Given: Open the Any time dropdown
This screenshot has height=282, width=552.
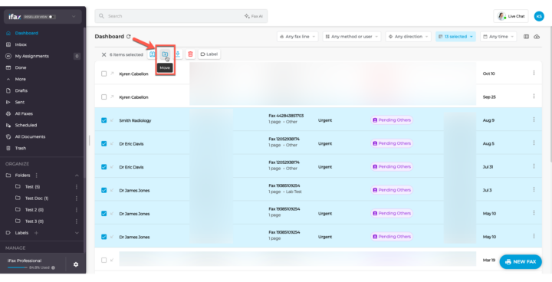Looking at the screenshot, I should click(x=498, y=37).
